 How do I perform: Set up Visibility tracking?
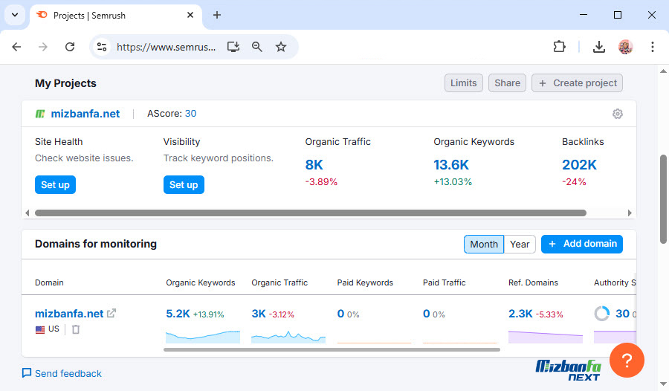click(x=184, y=185)
